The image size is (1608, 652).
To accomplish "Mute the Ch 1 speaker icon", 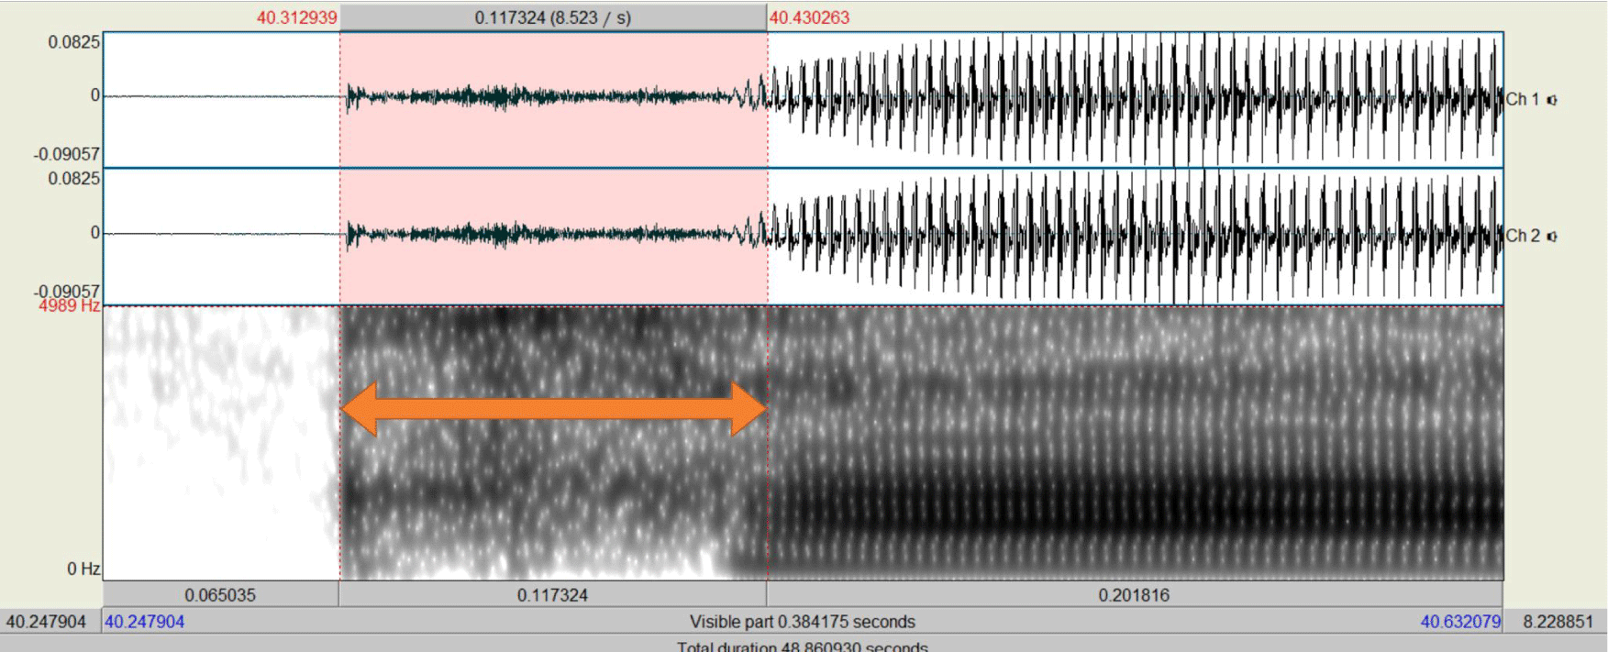I will tap(1552, 100).
